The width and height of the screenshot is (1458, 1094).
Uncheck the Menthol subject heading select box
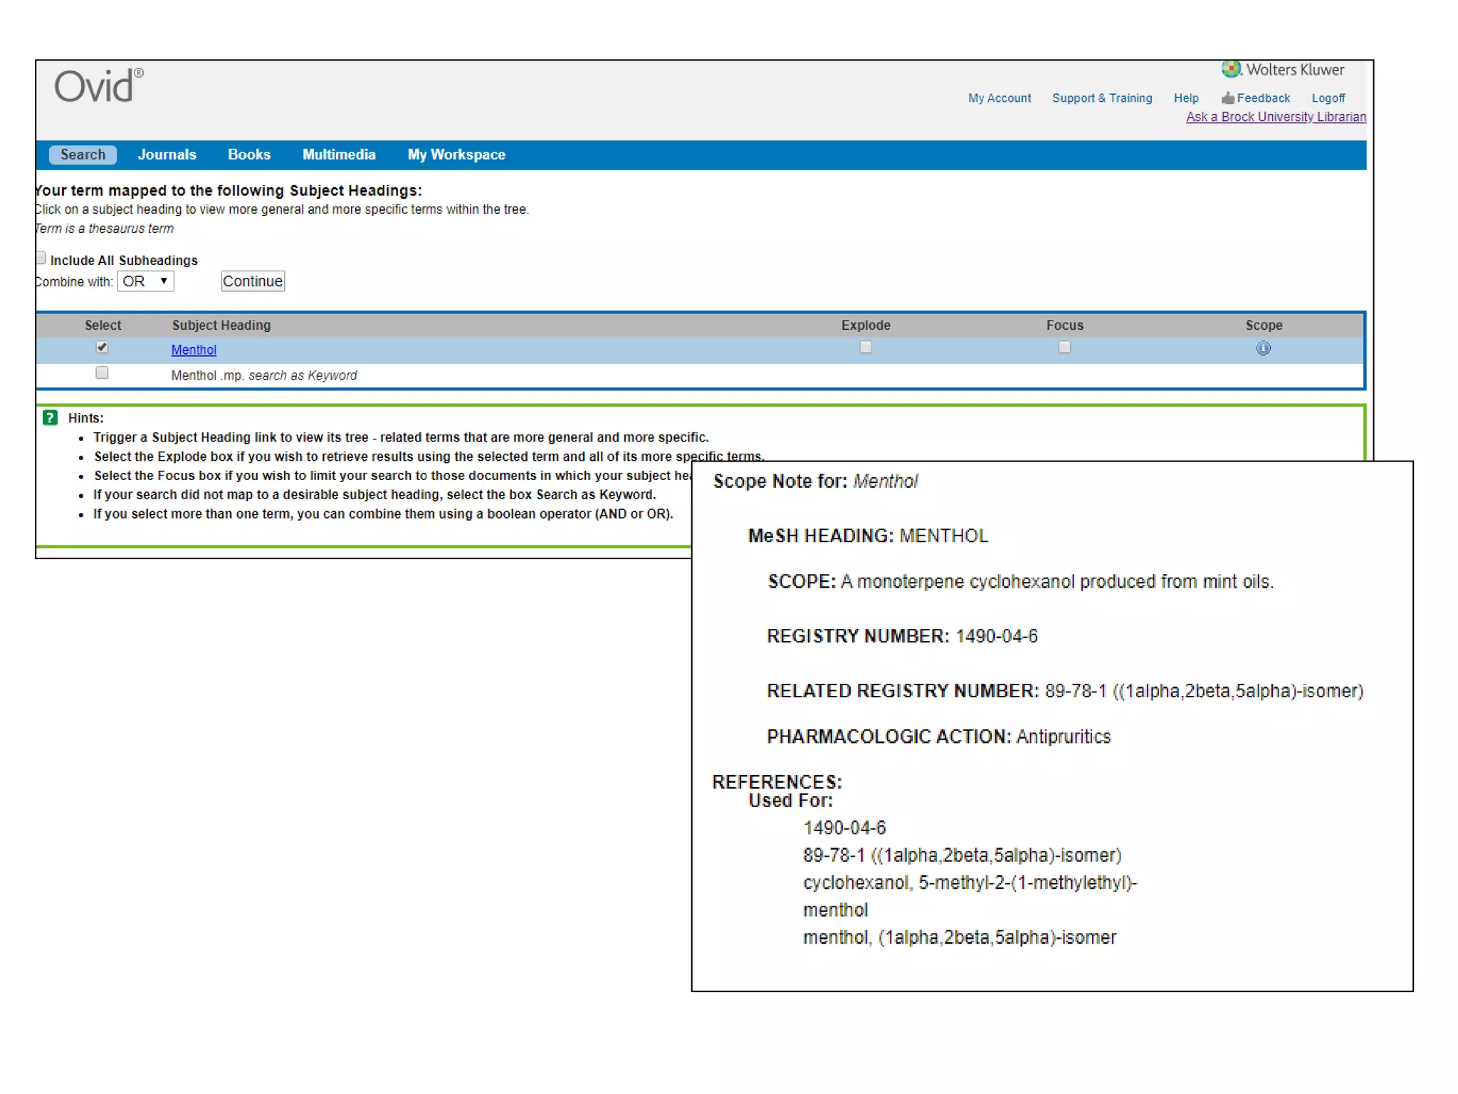coord(102,348)
